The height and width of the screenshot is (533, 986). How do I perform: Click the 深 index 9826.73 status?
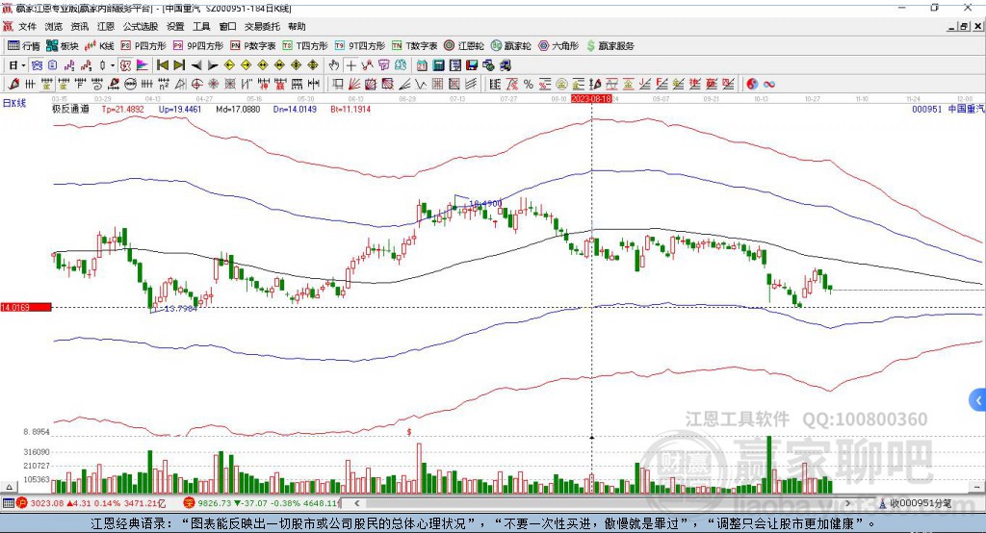262,503
